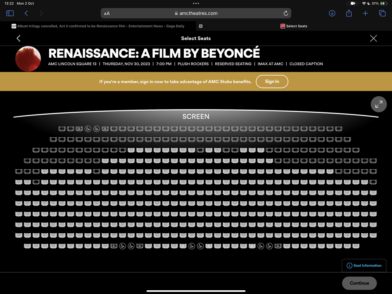Close the Select Seats dialog
The height and width of the screenshot is (294, 392).
pos(373,38)
